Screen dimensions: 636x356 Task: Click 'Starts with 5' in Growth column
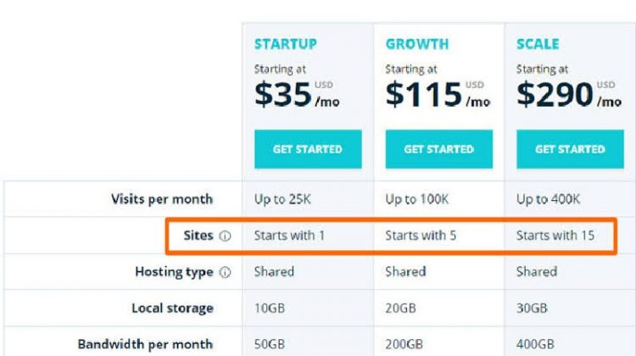(x=421, y=236)
